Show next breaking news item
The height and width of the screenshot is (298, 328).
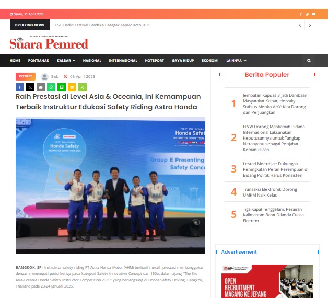pos(310,25)
